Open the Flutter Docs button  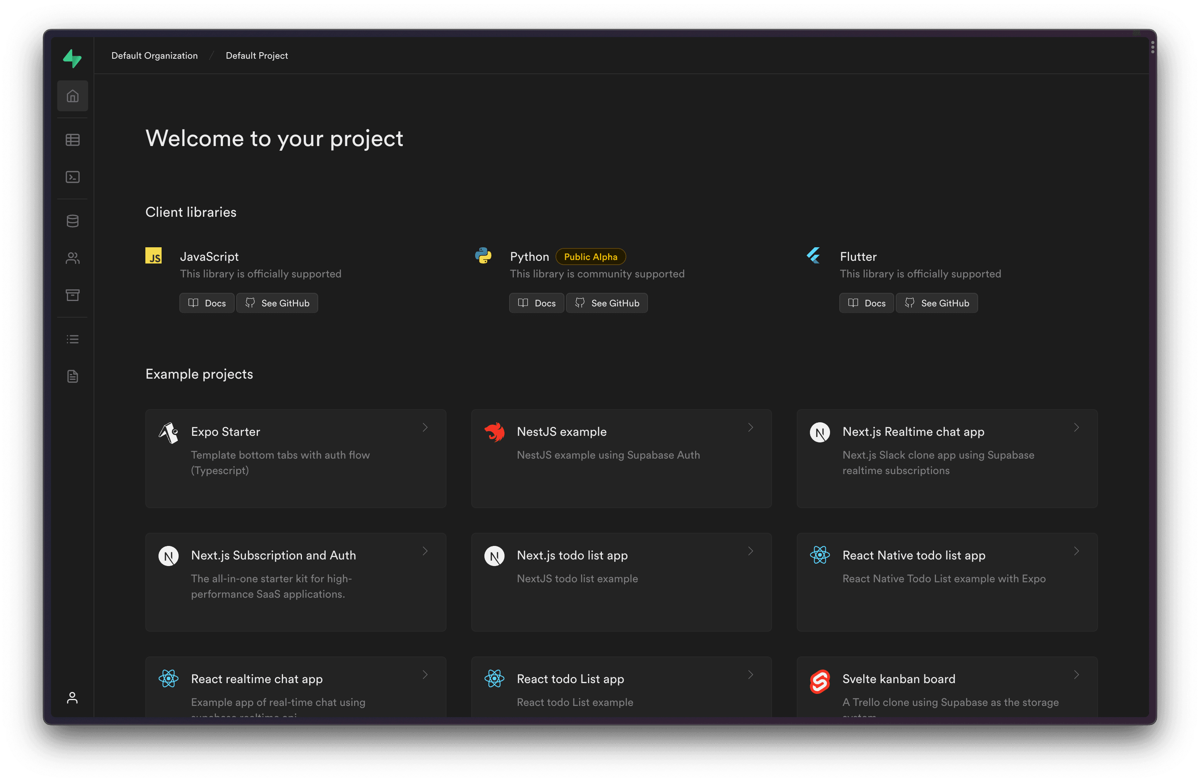pos(866,303)
